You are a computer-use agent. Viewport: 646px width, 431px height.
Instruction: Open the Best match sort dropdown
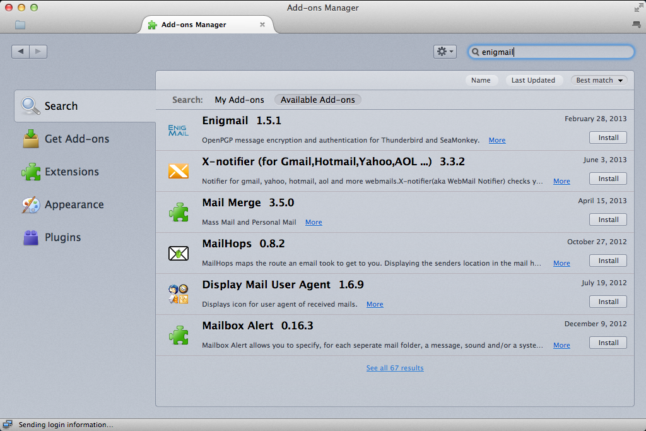[x=599, y=80]
